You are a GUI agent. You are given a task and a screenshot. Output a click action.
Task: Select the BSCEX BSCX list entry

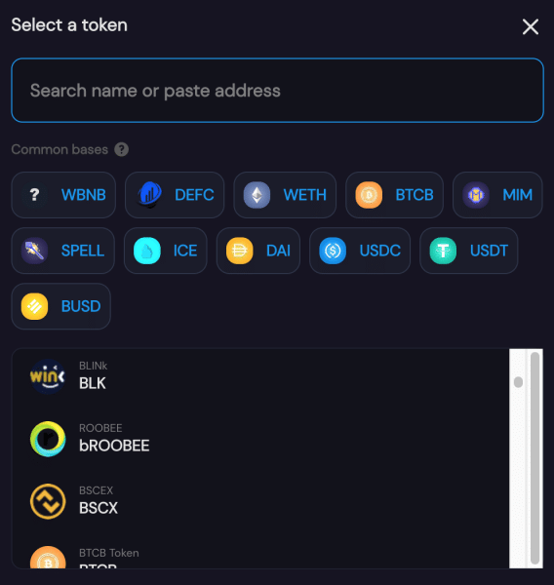[260, 501]
